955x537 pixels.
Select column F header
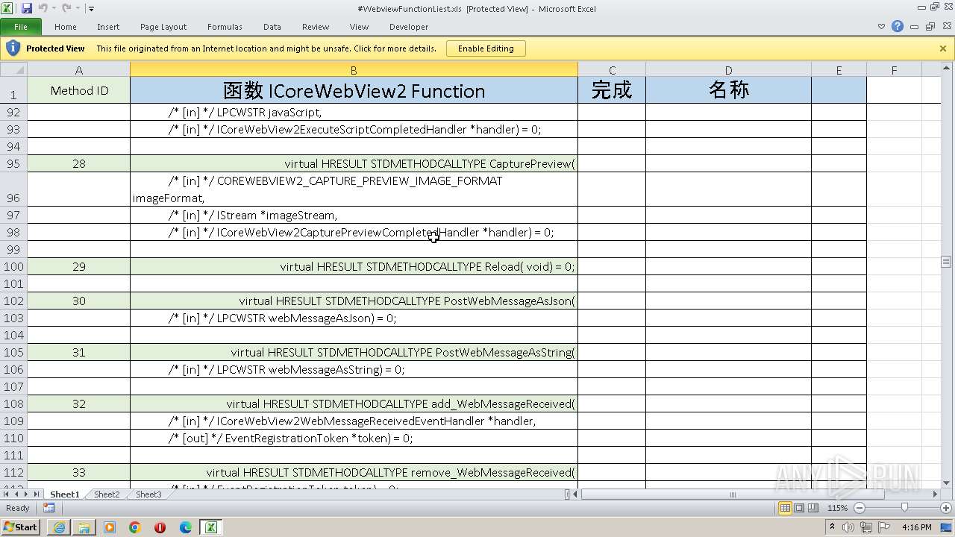pyautogui.click(x=894, y=70)
